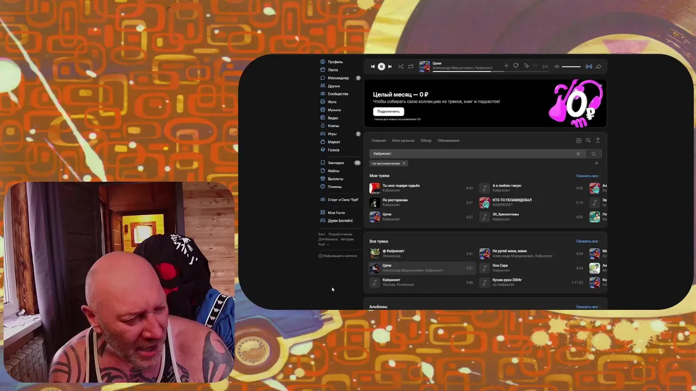
Task: Open Закладки bookmarks
Action: click(332, 163)
